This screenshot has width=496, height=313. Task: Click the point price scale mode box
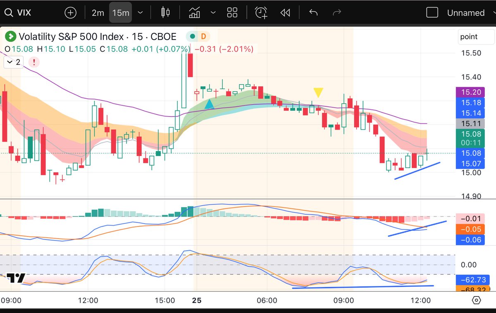click(x=476, y=37)
